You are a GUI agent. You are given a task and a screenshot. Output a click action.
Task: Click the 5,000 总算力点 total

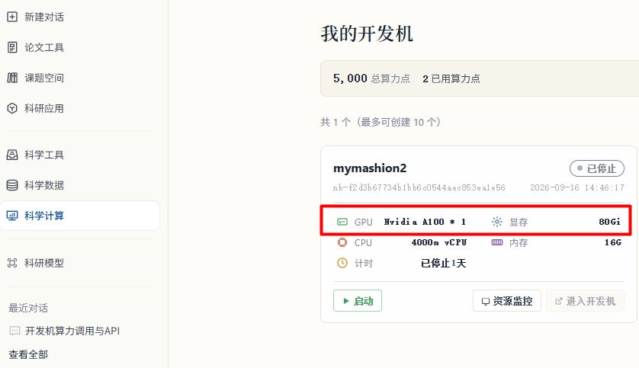pyautogui.click(x=371, y=78)
